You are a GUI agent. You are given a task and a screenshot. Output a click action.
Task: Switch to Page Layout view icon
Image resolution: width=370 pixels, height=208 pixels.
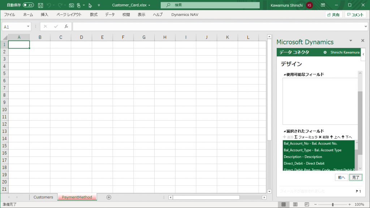295,204
